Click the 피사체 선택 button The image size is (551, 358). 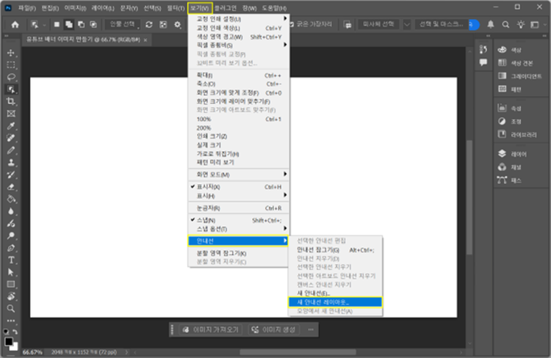coord(378,24)
